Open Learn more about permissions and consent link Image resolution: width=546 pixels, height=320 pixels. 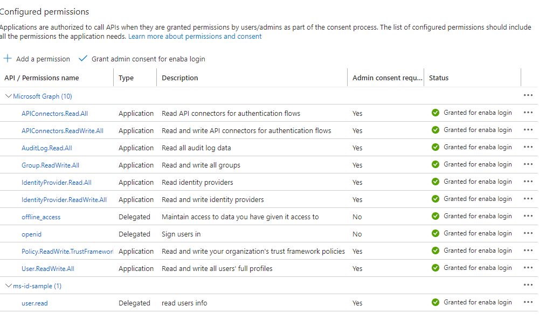coord(195,37)
